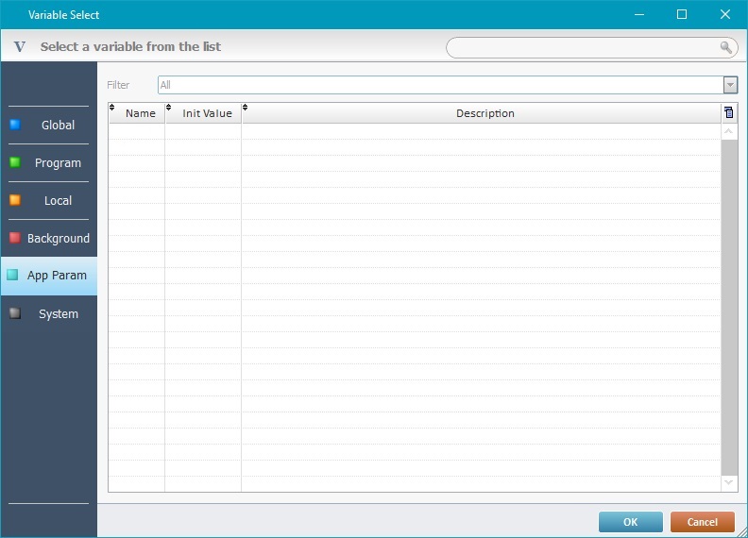
Task: Click the magnifier icon in search box
Action: 725,47
